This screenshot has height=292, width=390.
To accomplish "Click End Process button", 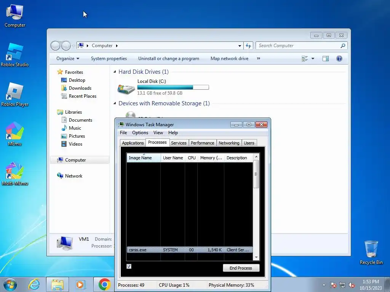I will [241, 268].
